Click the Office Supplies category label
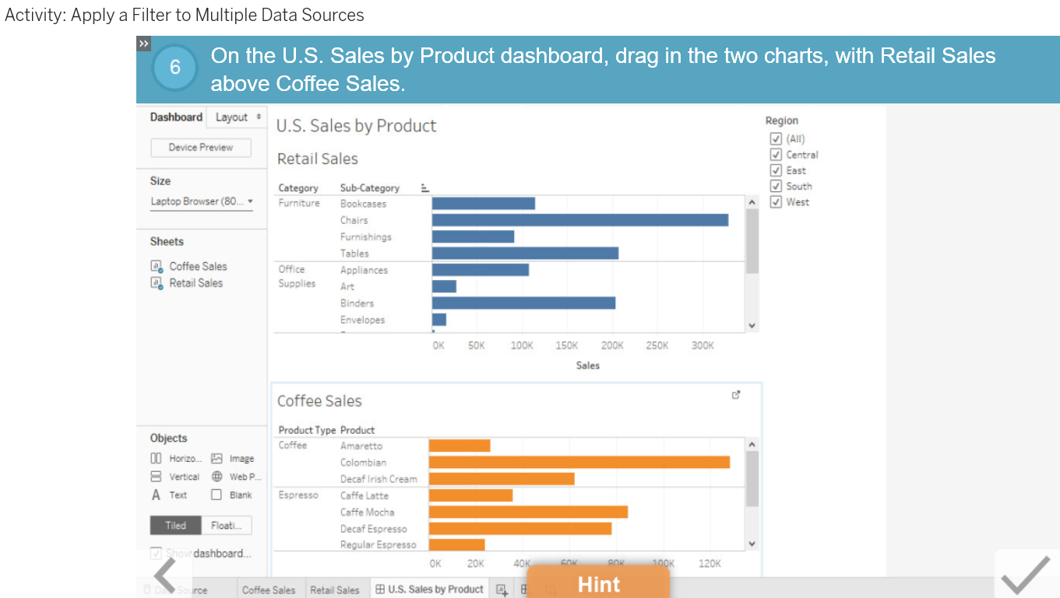The image size is (1060, 598). tap(297, 276)
